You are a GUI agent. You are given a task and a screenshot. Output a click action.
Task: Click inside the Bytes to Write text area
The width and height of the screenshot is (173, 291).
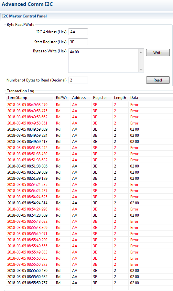pyautogui.click(x=103, y=61)
